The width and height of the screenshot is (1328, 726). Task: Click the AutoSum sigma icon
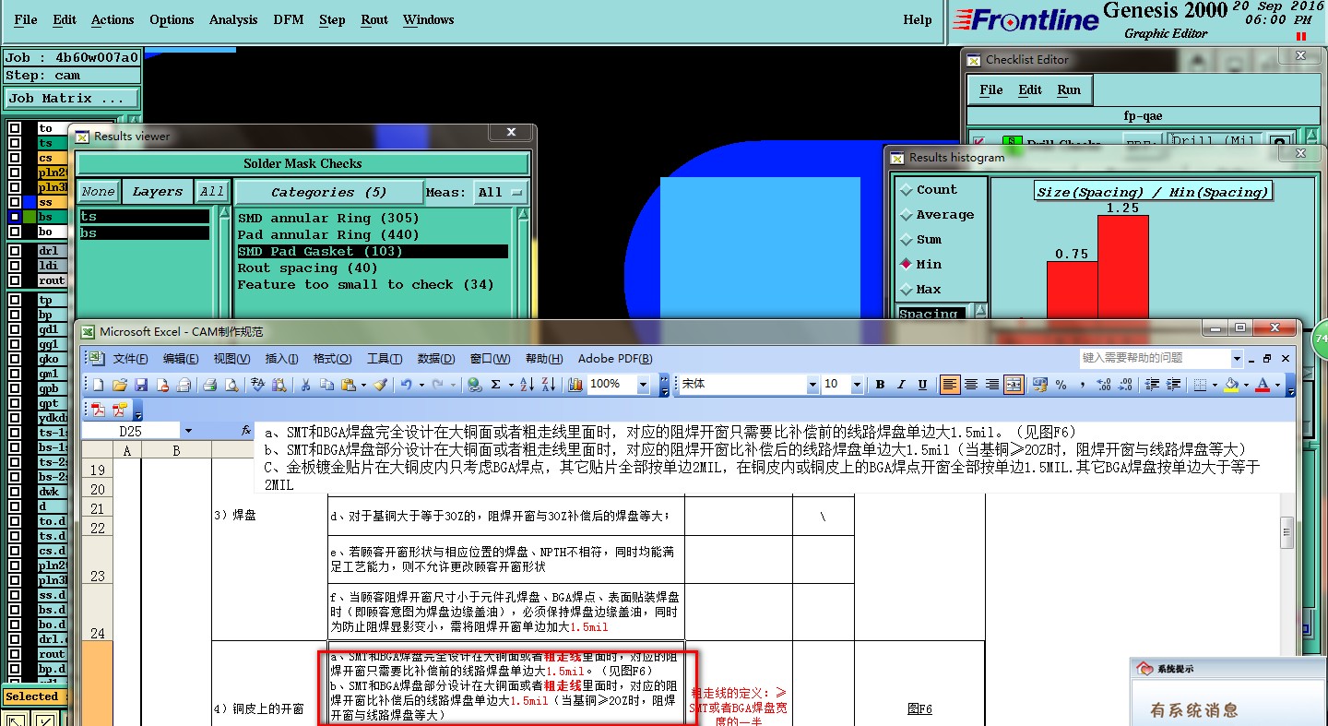click(x=496, y=384)
